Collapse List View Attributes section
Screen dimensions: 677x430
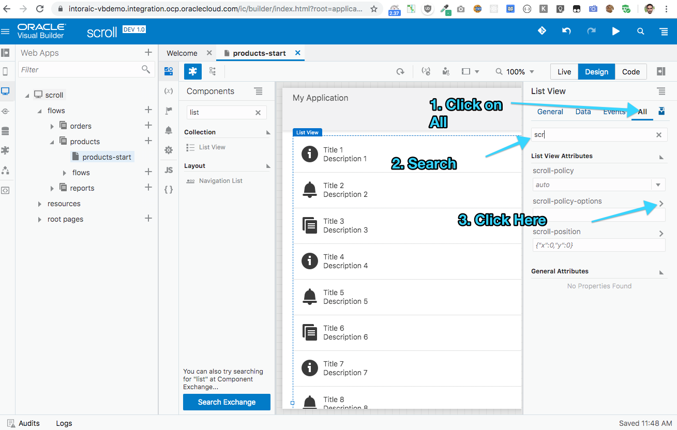click(x=661, y=156)
